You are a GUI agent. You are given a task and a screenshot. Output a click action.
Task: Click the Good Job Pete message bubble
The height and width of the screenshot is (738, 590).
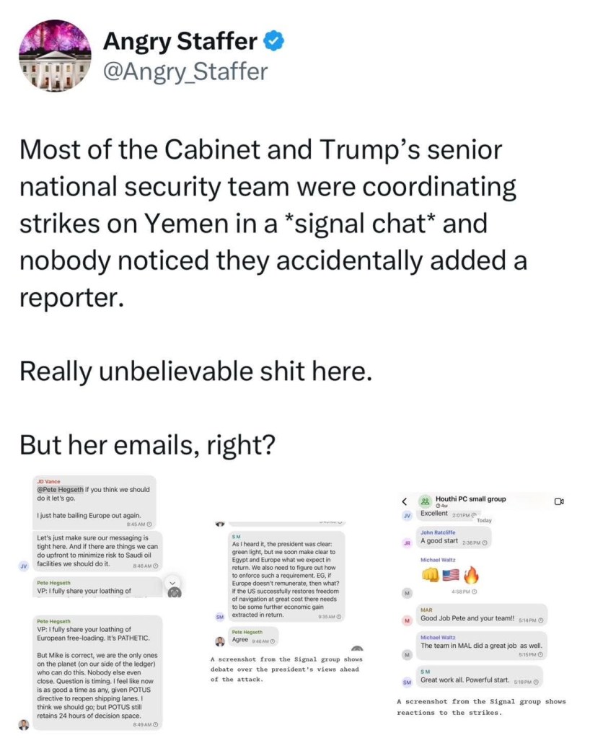472,619
